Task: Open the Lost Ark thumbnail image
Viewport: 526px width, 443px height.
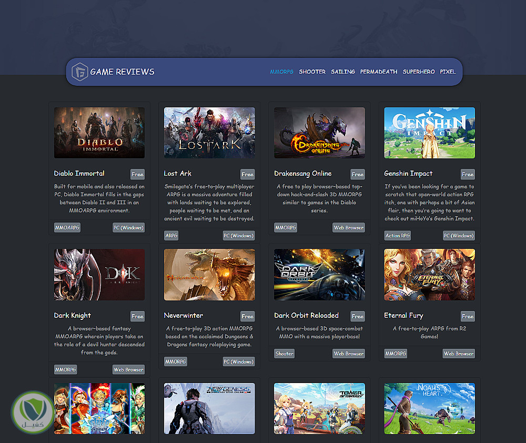Action: click(x=209, y=133)
